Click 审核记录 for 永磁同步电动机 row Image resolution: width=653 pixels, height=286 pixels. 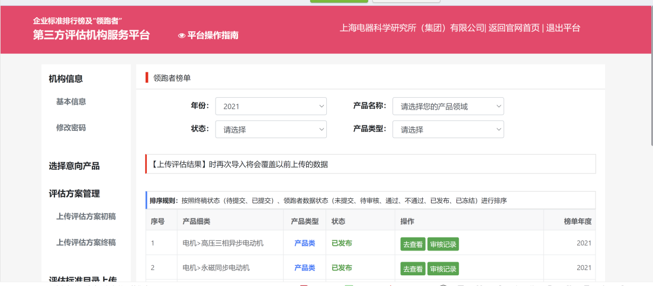(443, 269)
